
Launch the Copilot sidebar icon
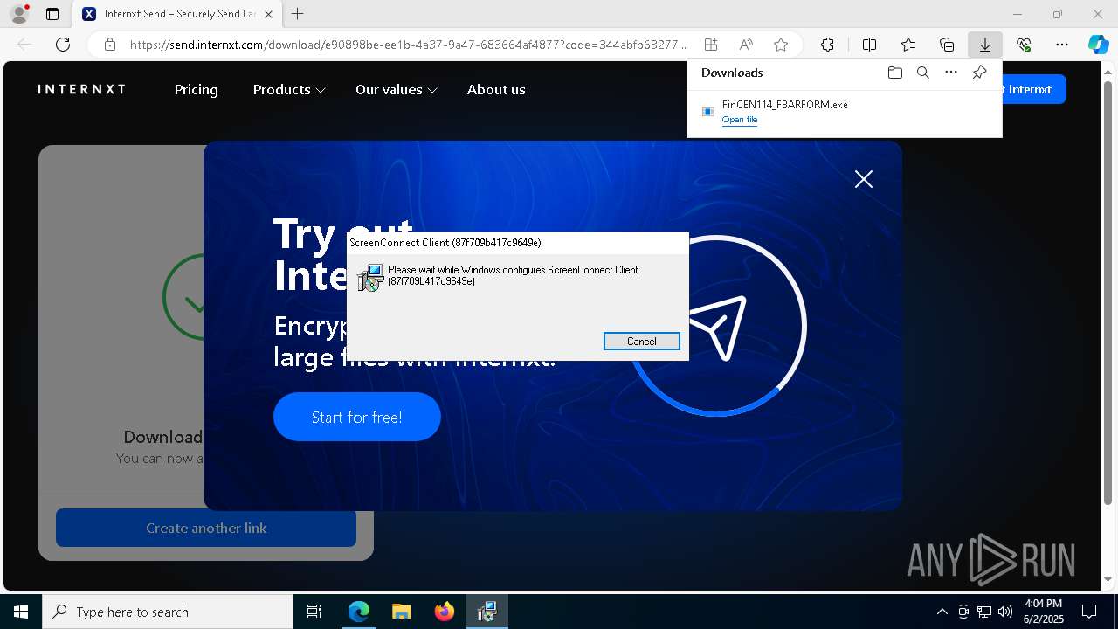point(1098,45)
